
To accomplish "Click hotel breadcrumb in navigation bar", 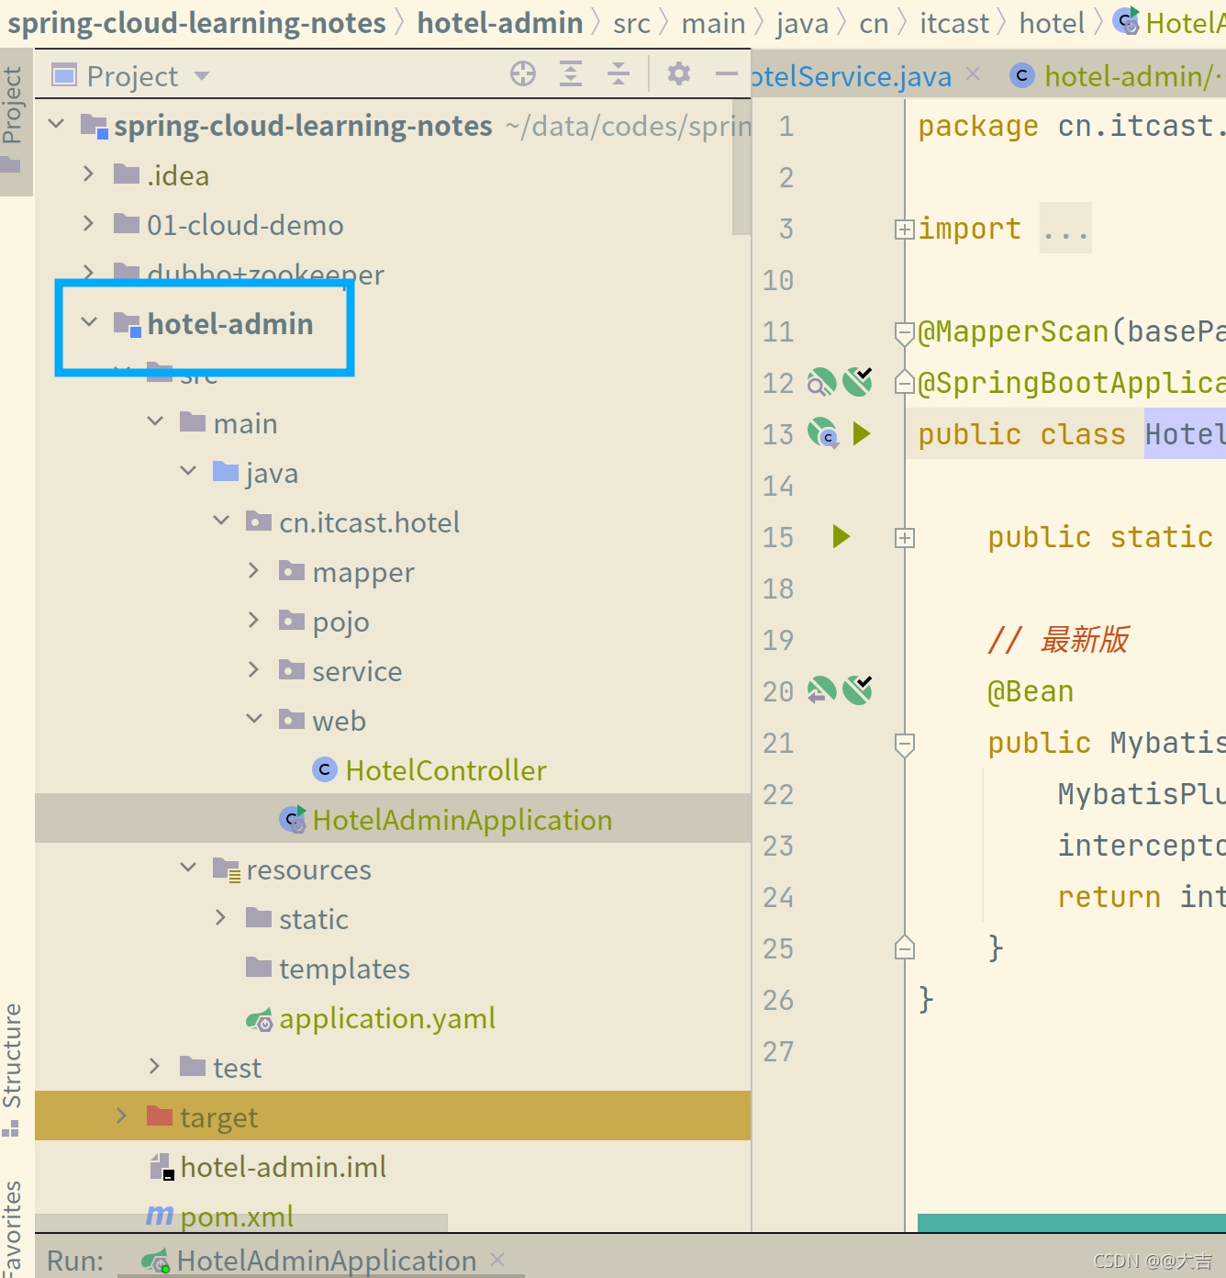I will pyautogui.click(x=1052, y=22).
